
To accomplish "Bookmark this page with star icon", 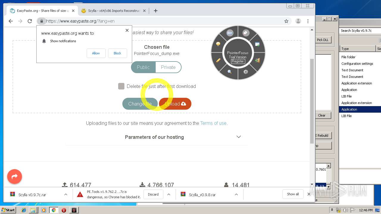I will click(x=286, y=21).
